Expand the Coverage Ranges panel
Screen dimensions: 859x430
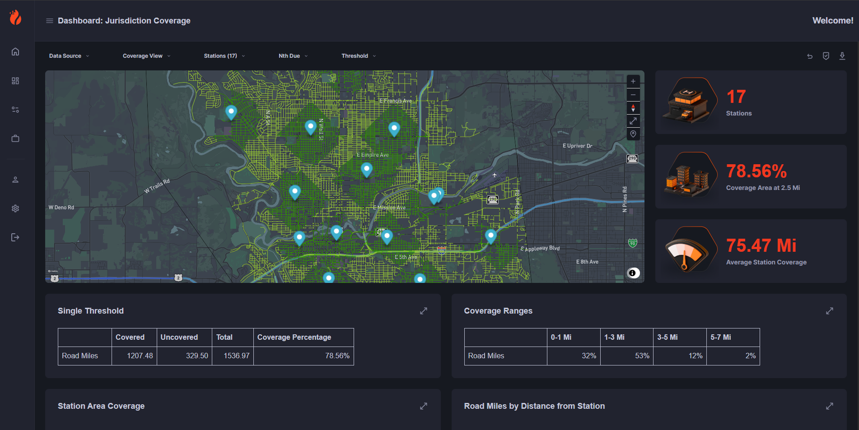[x=830, y=311]
